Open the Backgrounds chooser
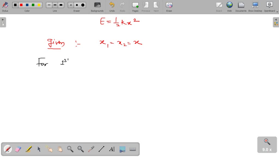279x157 pixels. 97,7
